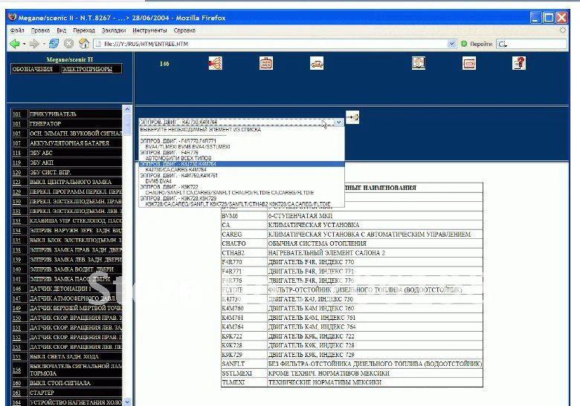Screen dimensions: 580x406
Task: Go to the home page icon
Action: [84, 44]
